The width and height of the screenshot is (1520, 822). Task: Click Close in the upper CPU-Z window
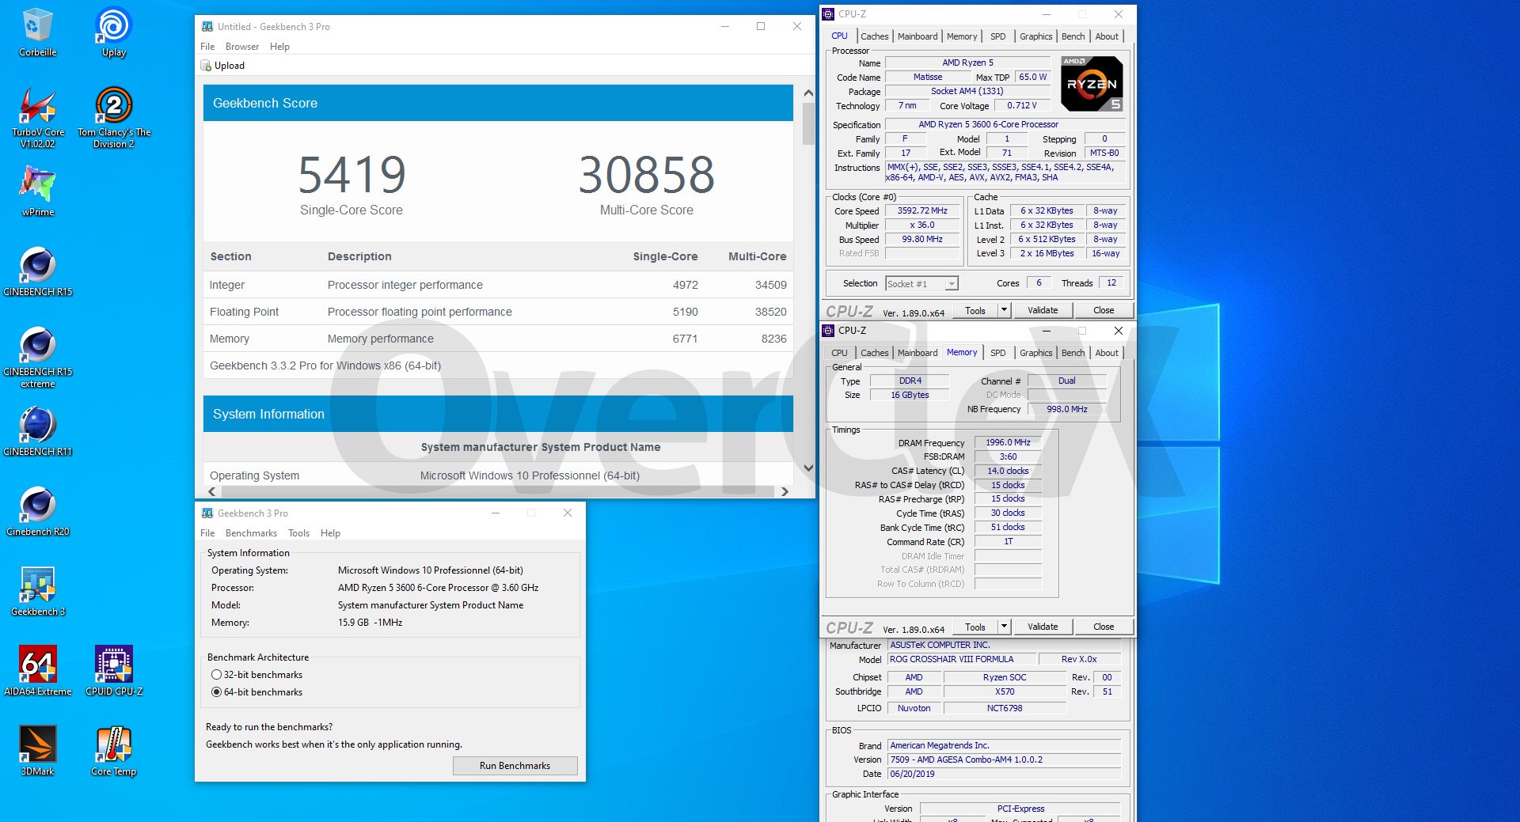click(x=1104, y=310)
